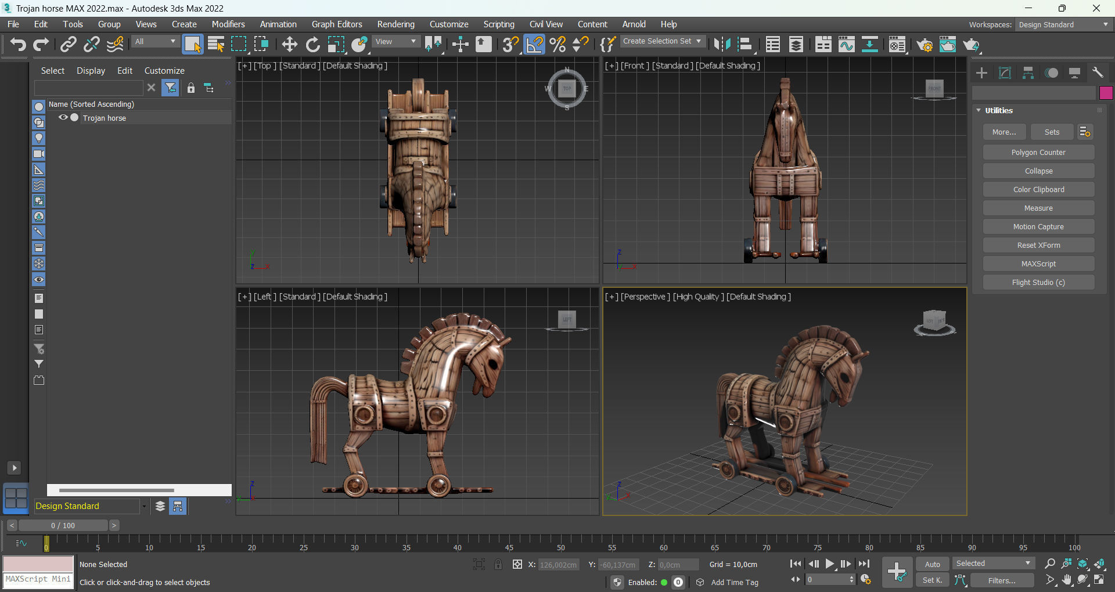Toggle visibility eye of Trojan horse
The image size is (1115, 592).
coord(63,117)
